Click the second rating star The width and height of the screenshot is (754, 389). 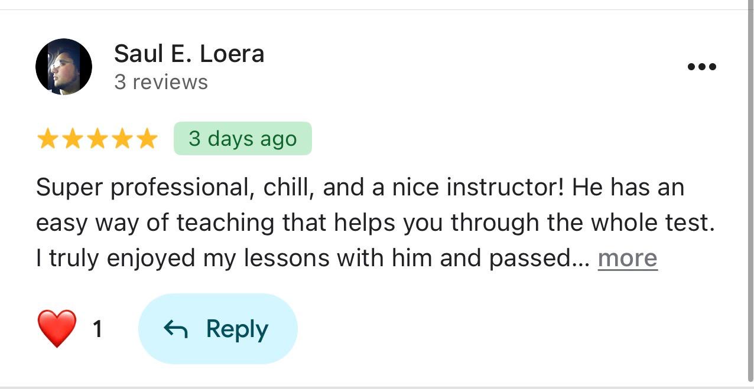coord(74,139)
